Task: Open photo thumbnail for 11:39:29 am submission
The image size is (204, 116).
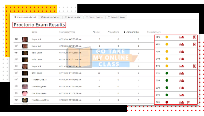Action: coord(25,93)
